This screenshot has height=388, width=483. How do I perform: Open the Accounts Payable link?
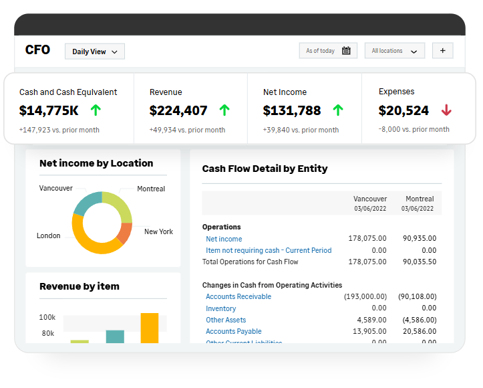pos(234,332)
